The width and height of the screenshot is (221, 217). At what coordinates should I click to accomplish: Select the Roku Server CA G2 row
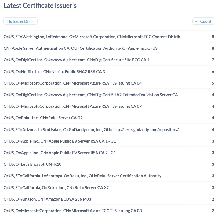[108, 118]
